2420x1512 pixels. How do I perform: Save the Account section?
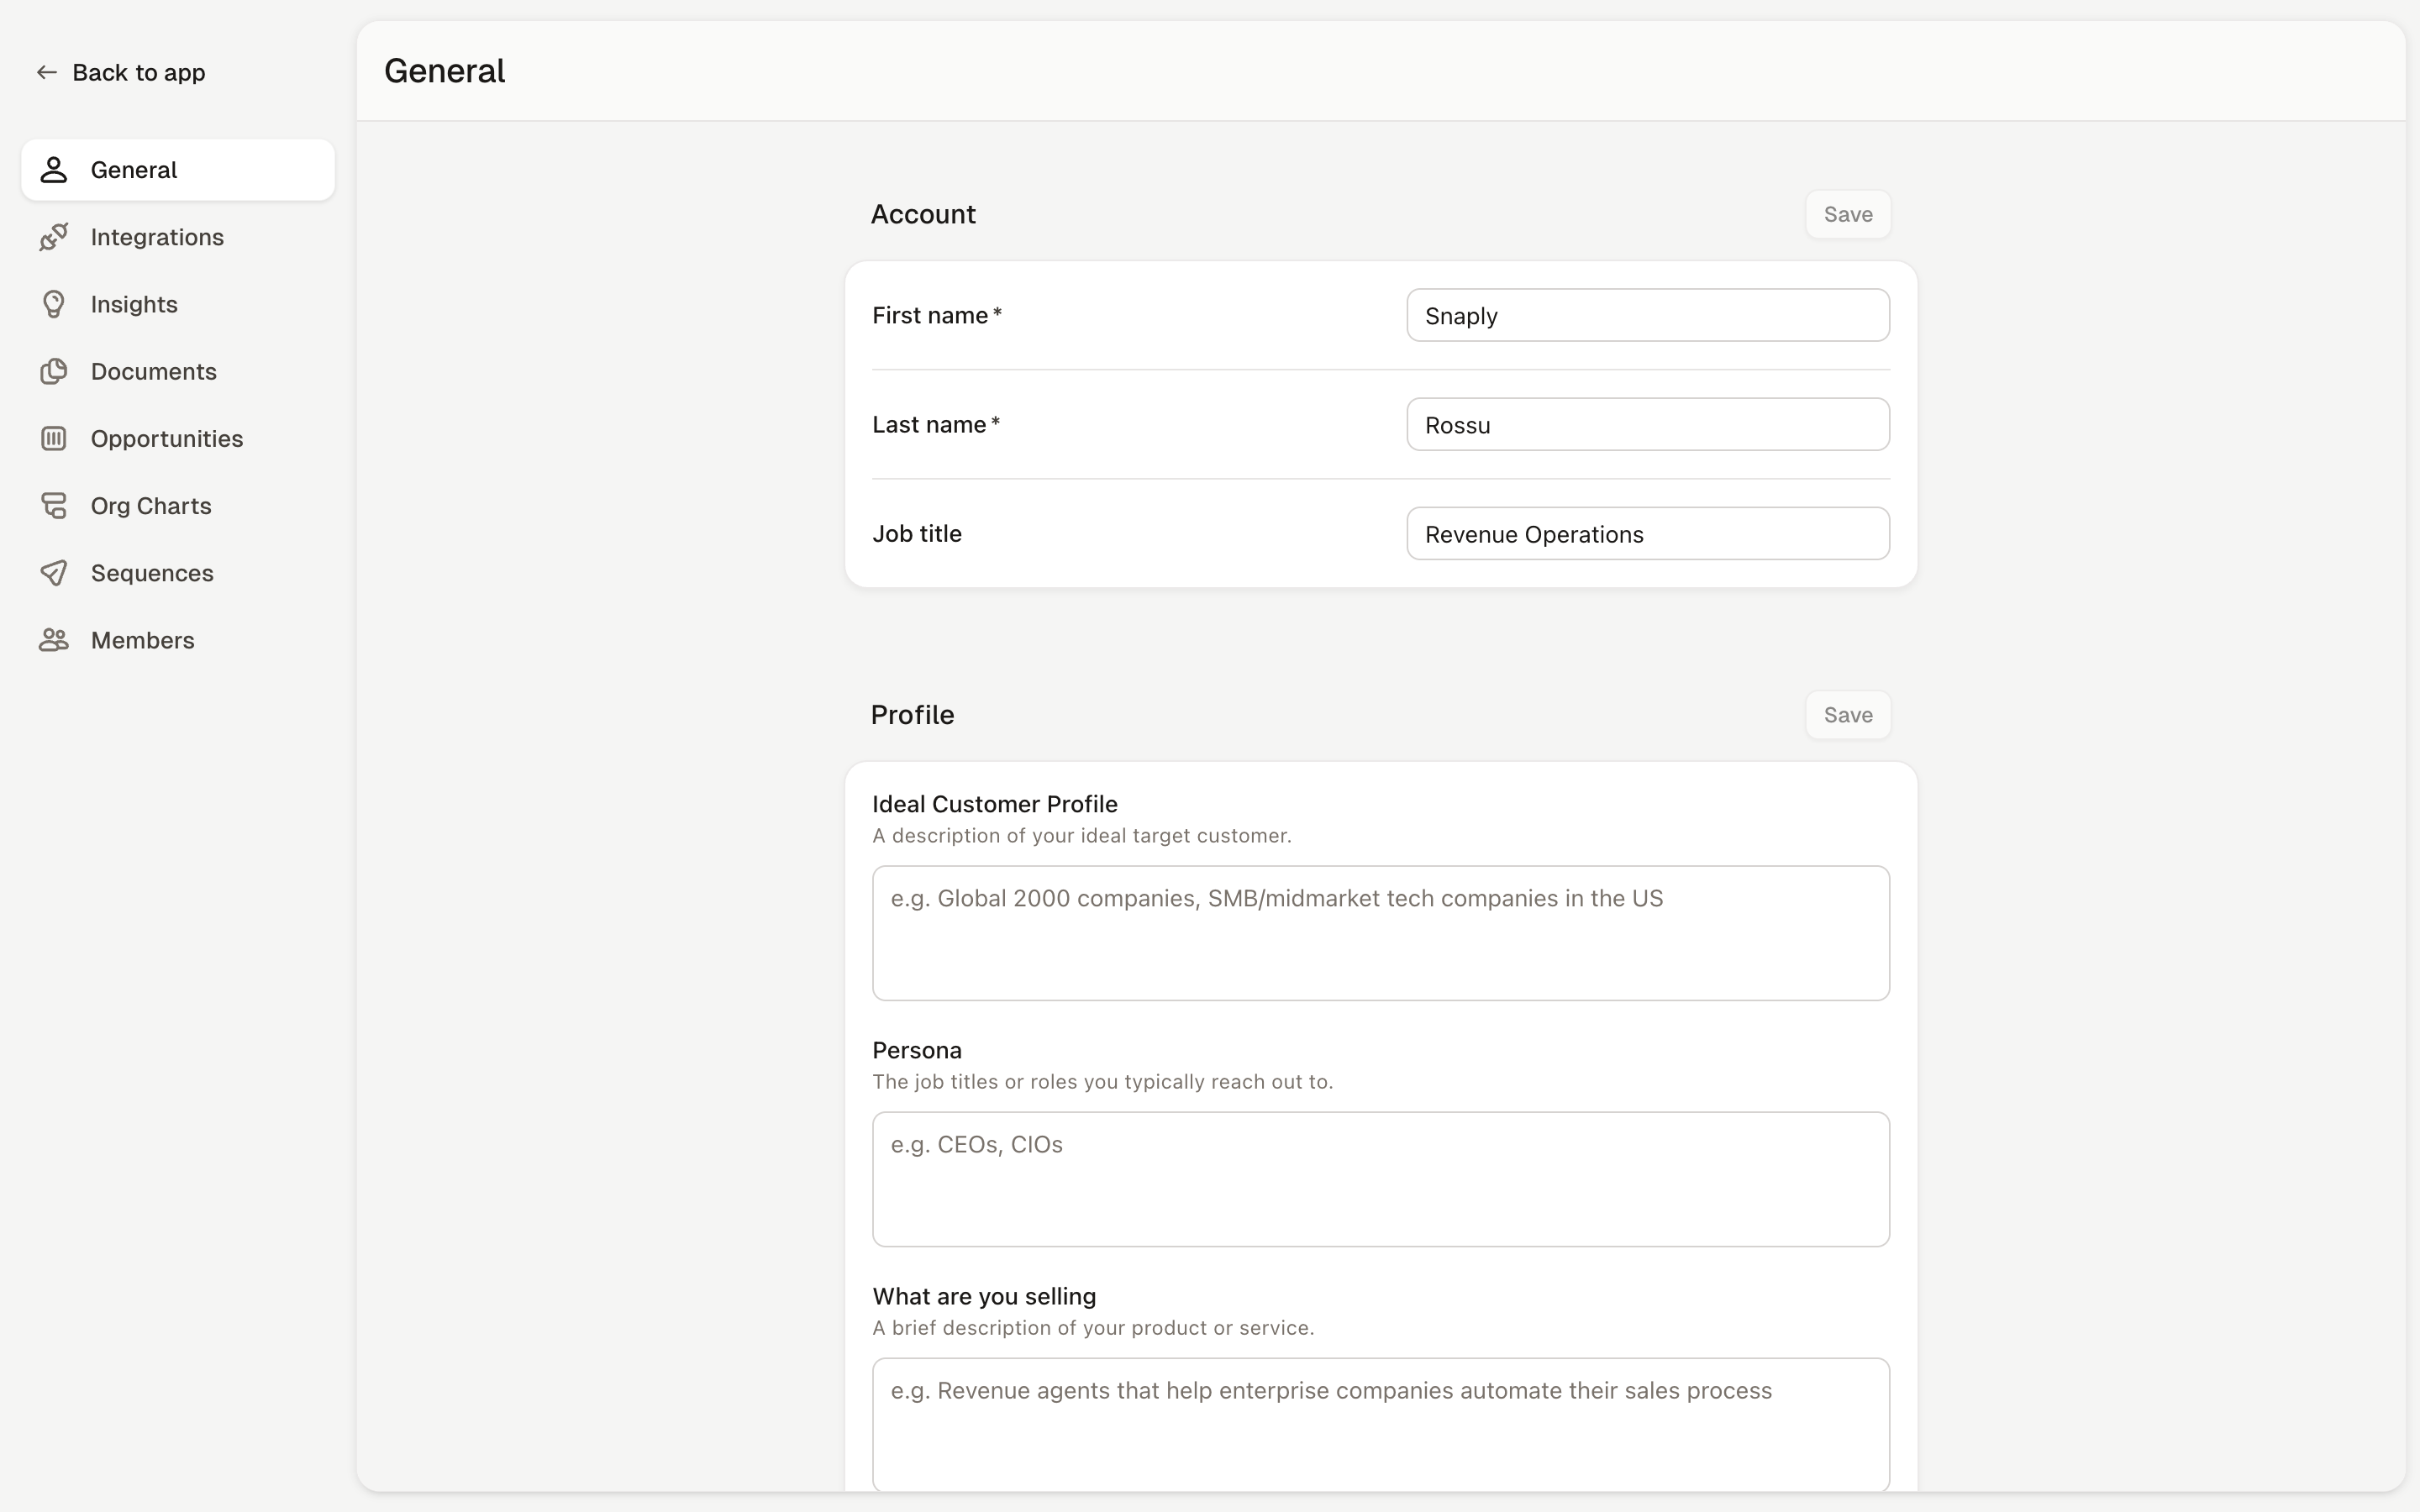[x=1847, y=214]
